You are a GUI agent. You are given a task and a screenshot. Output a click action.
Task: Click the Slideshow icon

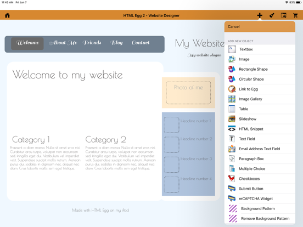(232, 119)
